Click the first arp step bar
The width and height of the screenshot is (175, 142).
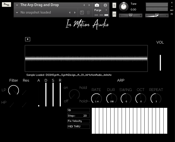93,121
